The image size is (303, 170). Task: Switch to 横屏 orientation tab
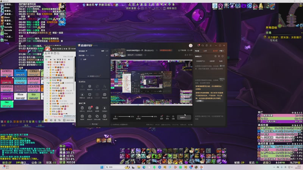coord(103,51)
